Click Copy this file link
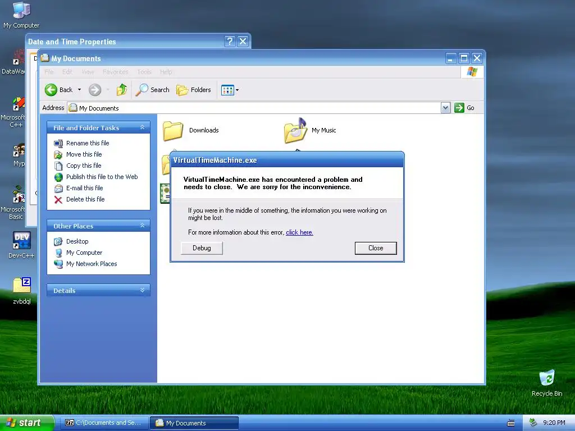 [x=84, y=166]
